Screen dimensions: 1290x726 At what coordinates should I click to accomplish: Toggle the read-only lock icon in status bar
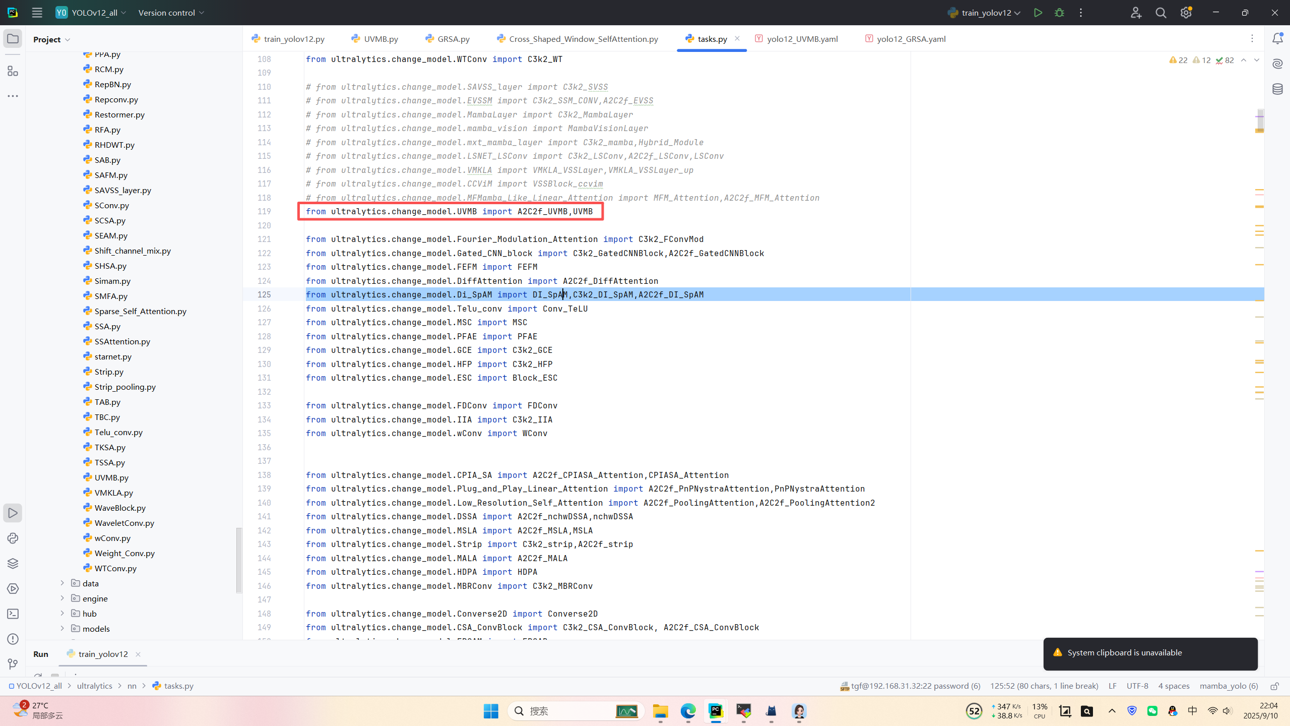[1274, 686]
